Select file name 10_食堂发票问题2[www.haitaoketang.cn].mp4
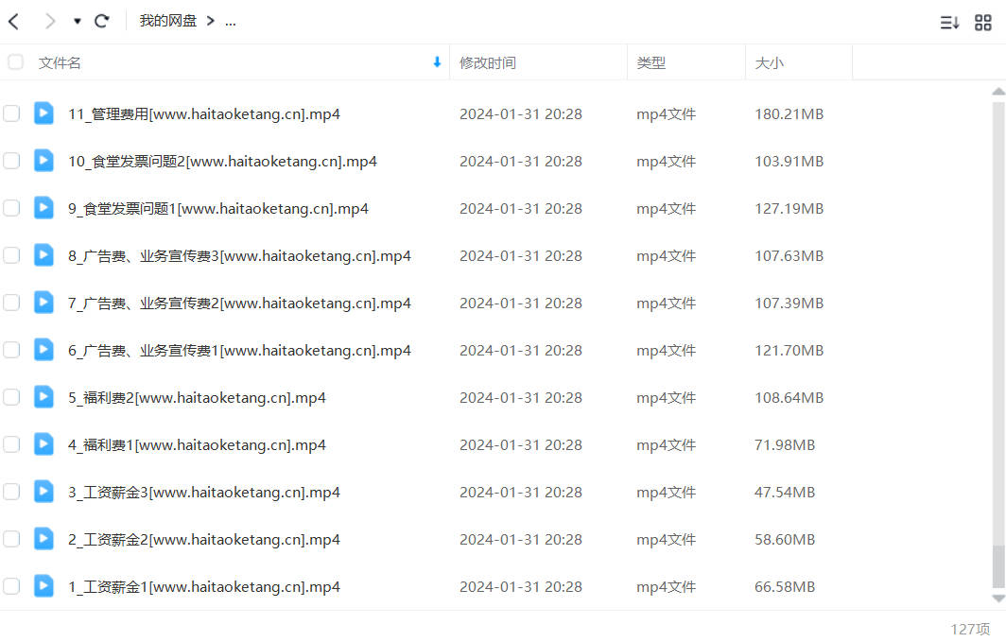Viewport: 1006px width, 642px height. coord(222,162)
